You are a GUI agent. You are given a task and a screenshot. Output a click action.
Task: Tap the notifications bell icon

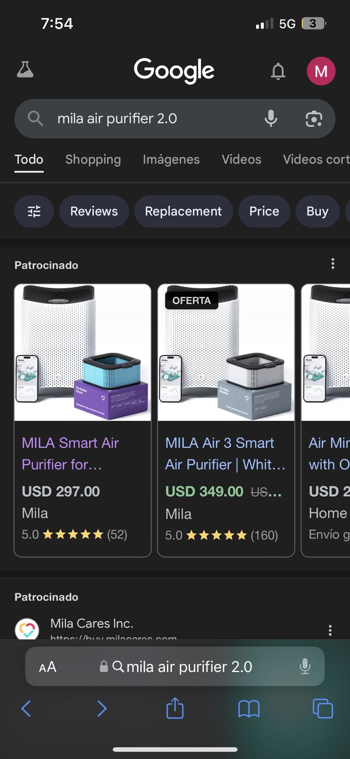tap(278, 71)
